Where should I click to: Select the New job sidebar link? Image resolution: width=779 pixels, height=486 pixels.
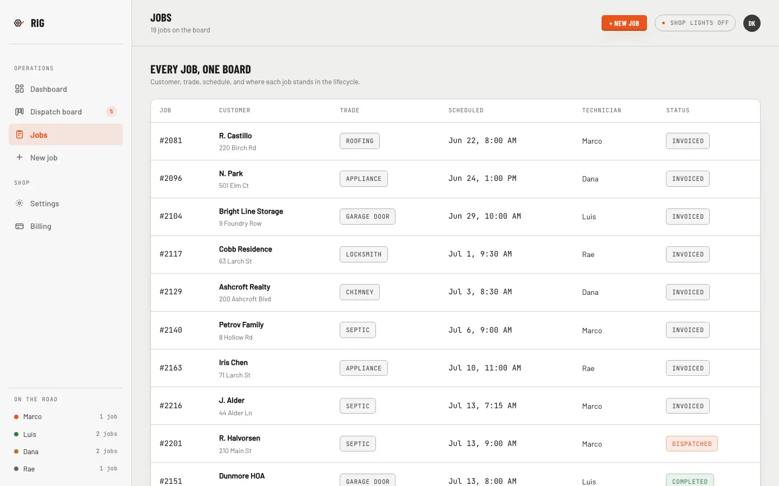[x=65, y=158]
